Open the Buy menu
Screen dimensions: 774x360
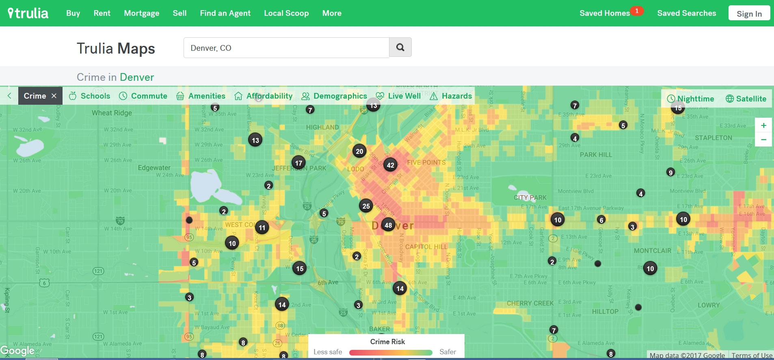[73, 13]
